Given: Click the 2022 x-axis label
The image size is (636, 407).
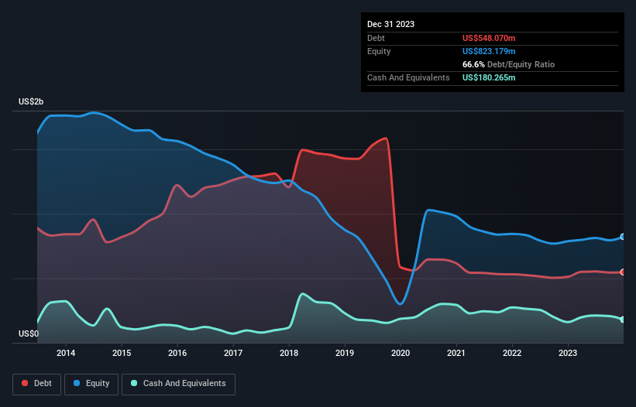Looking at the screenshot, I should pyautogui.click(x=512, y=353).
